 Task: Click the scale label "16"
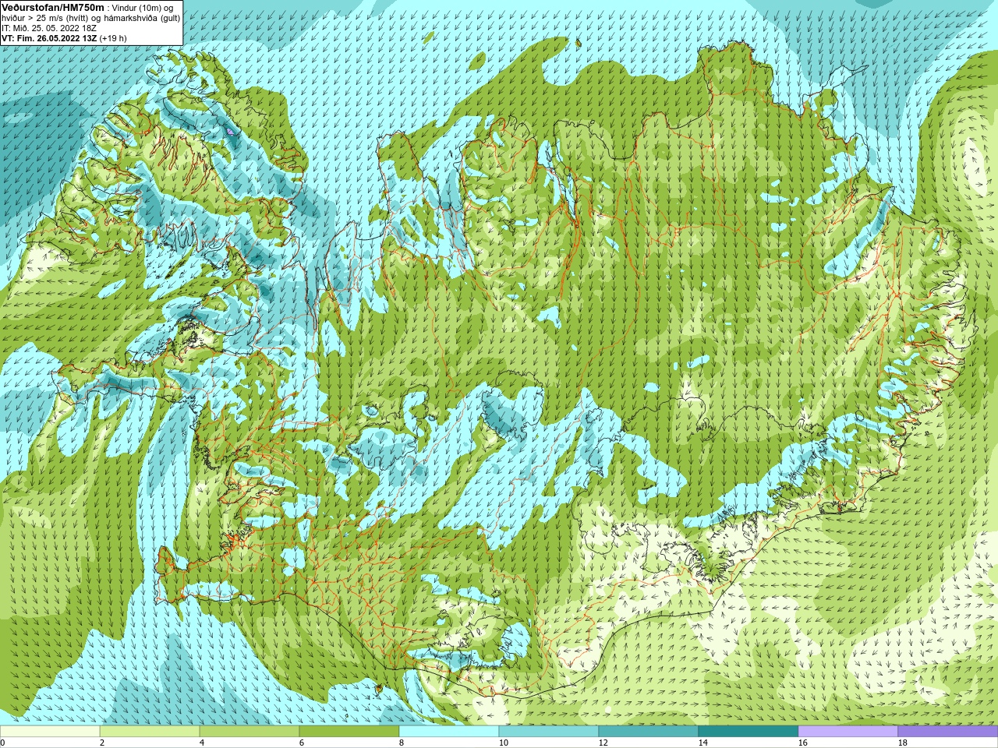802,743
